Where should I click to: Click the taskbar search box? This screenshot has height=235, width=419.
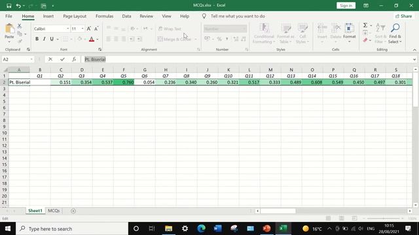click(x=72, y=228)
